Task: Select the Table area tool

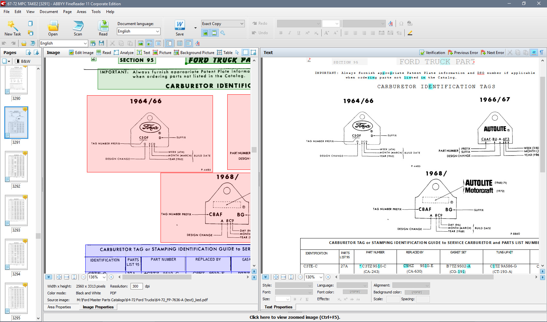Action: tap(225, 52)
